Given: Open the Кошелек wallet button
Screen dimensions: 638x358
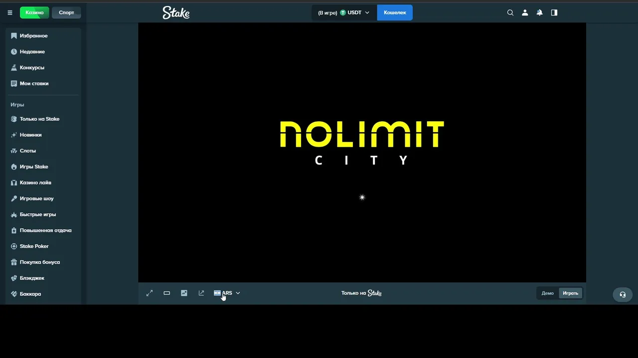Looking at the screenshot, I should pos(395,13).
